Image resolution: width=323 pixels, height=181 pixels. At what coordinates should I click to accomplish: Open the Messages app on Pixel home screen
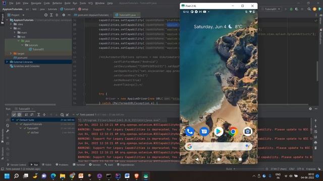tap(204, 132)
